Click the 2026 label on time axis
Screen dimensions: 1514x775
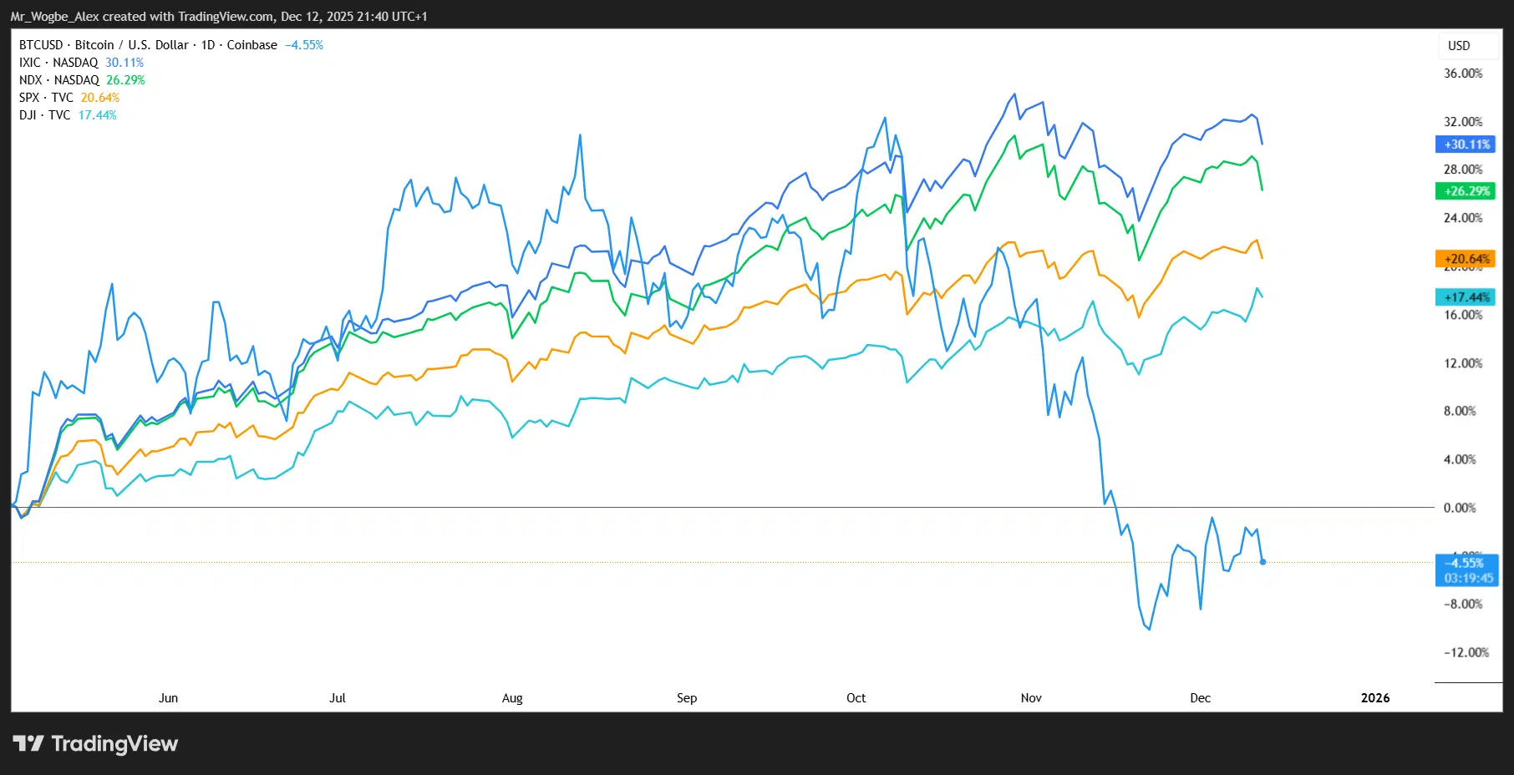click(1374, 698)
